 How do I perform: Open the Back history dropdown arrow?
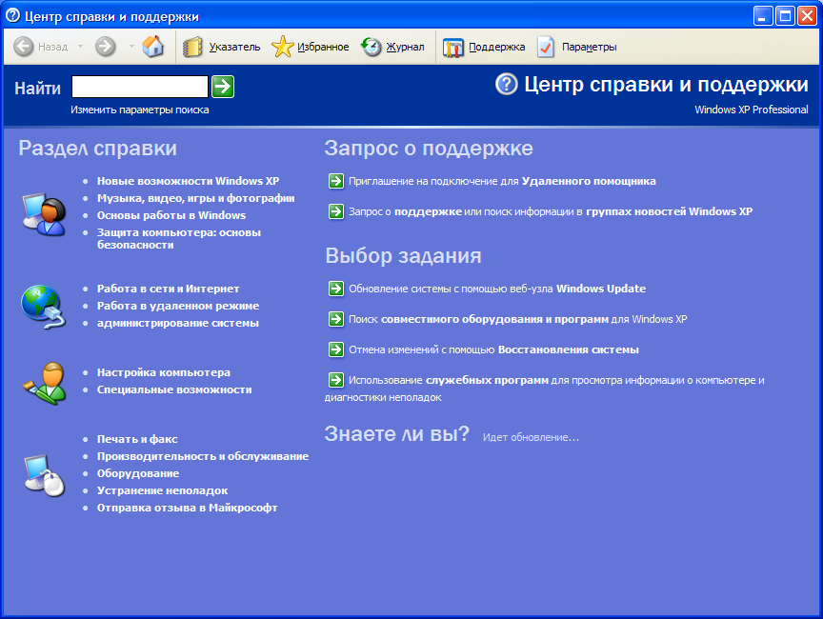pos(80,47)
